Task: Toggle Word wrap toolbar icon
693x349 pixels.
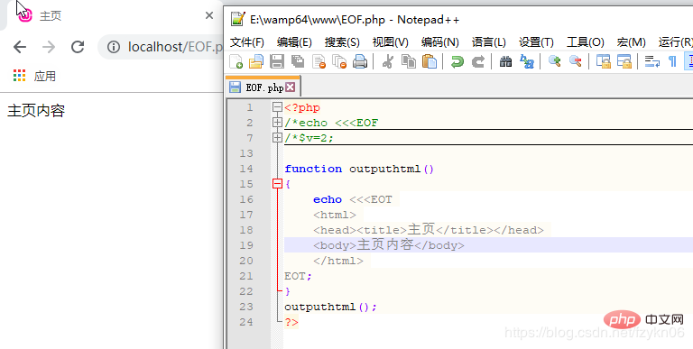Action: pos(651,61)
